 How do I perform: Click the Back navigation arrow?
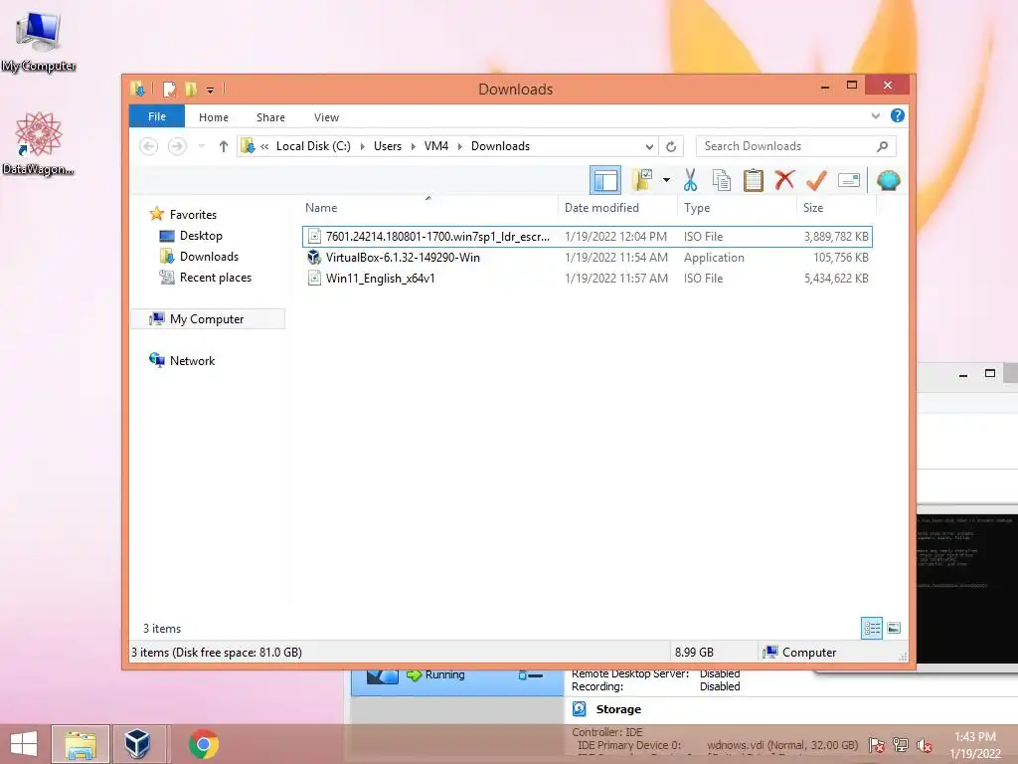pyautogui.click(x=149, y=146)
